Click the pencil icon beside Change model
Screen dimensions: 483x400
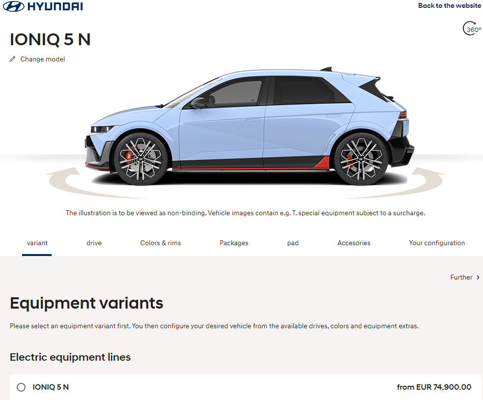(12, 59)
